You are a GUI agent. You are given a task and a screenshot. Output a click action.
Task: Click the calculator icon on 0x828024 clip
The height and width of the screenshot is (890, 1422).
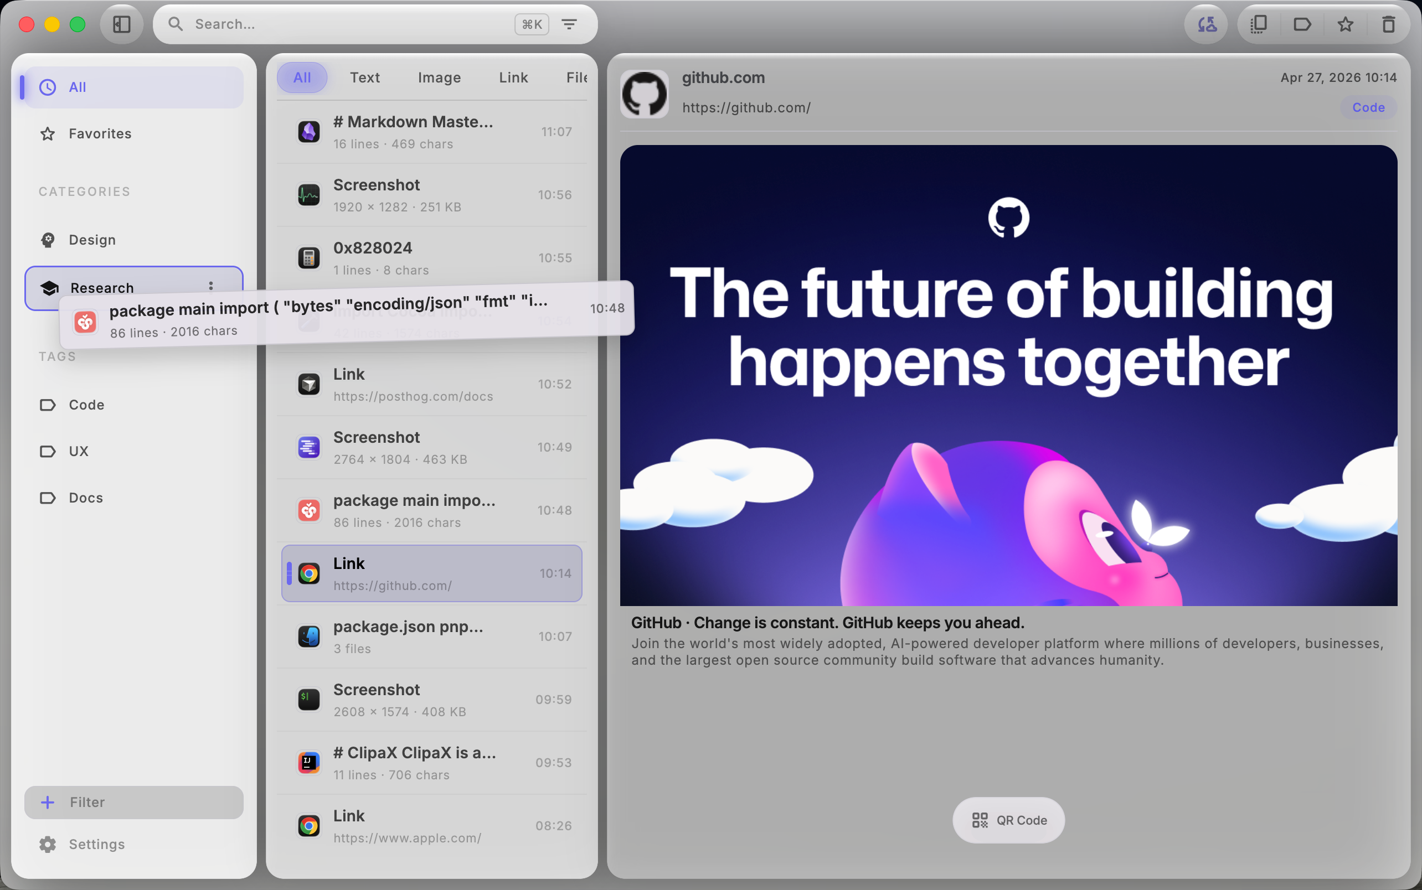(x=308, y=258)
